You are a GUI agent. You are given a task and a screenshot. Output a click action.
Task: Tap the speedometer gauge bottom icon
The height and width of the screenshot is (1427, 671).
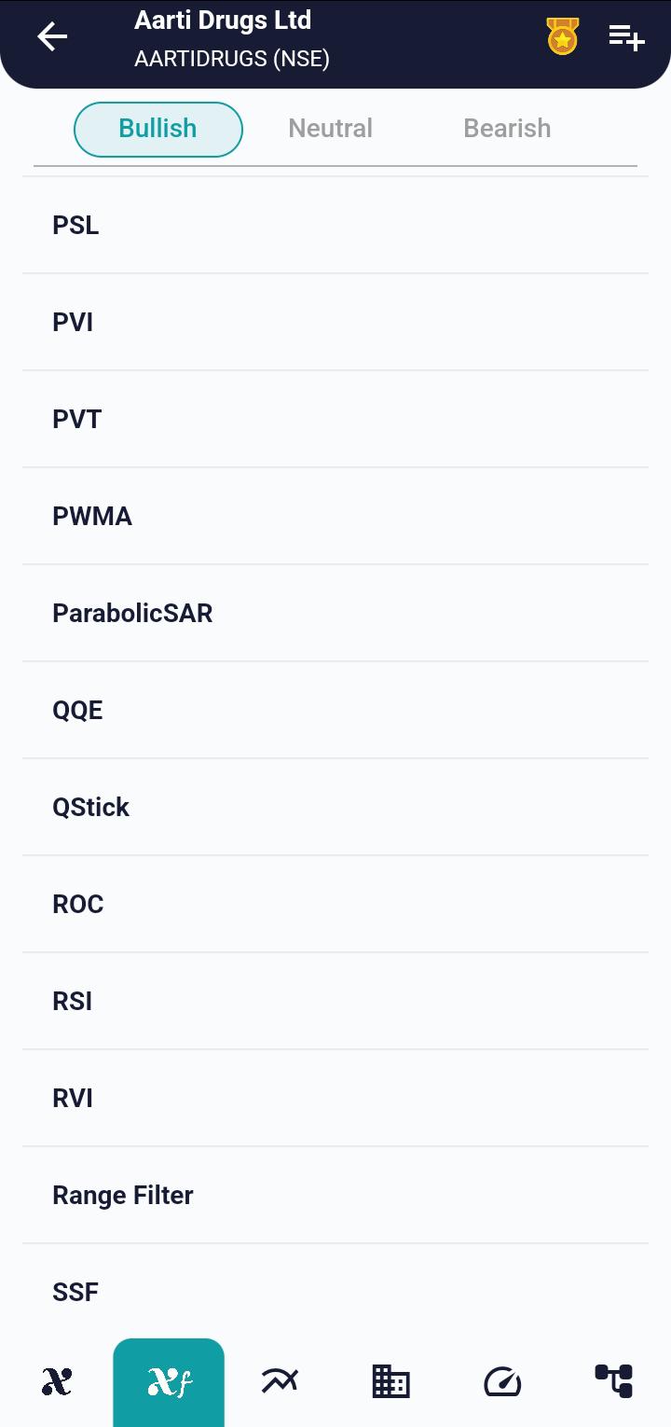point(502,1381)
